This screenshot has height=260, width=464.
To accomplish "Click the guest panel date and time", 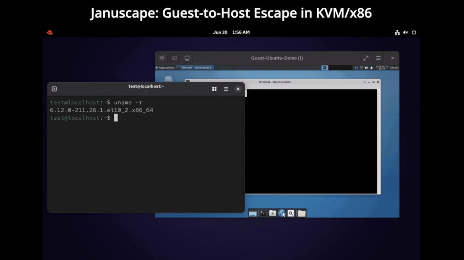I will click(x=381, y=68).
